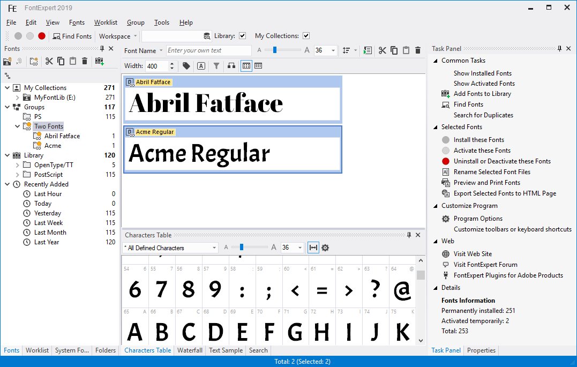This screenshot has width=577, height=367.
Task: Click the Characters Table scrollbar down arrow
Action: (x=421, y=341)
